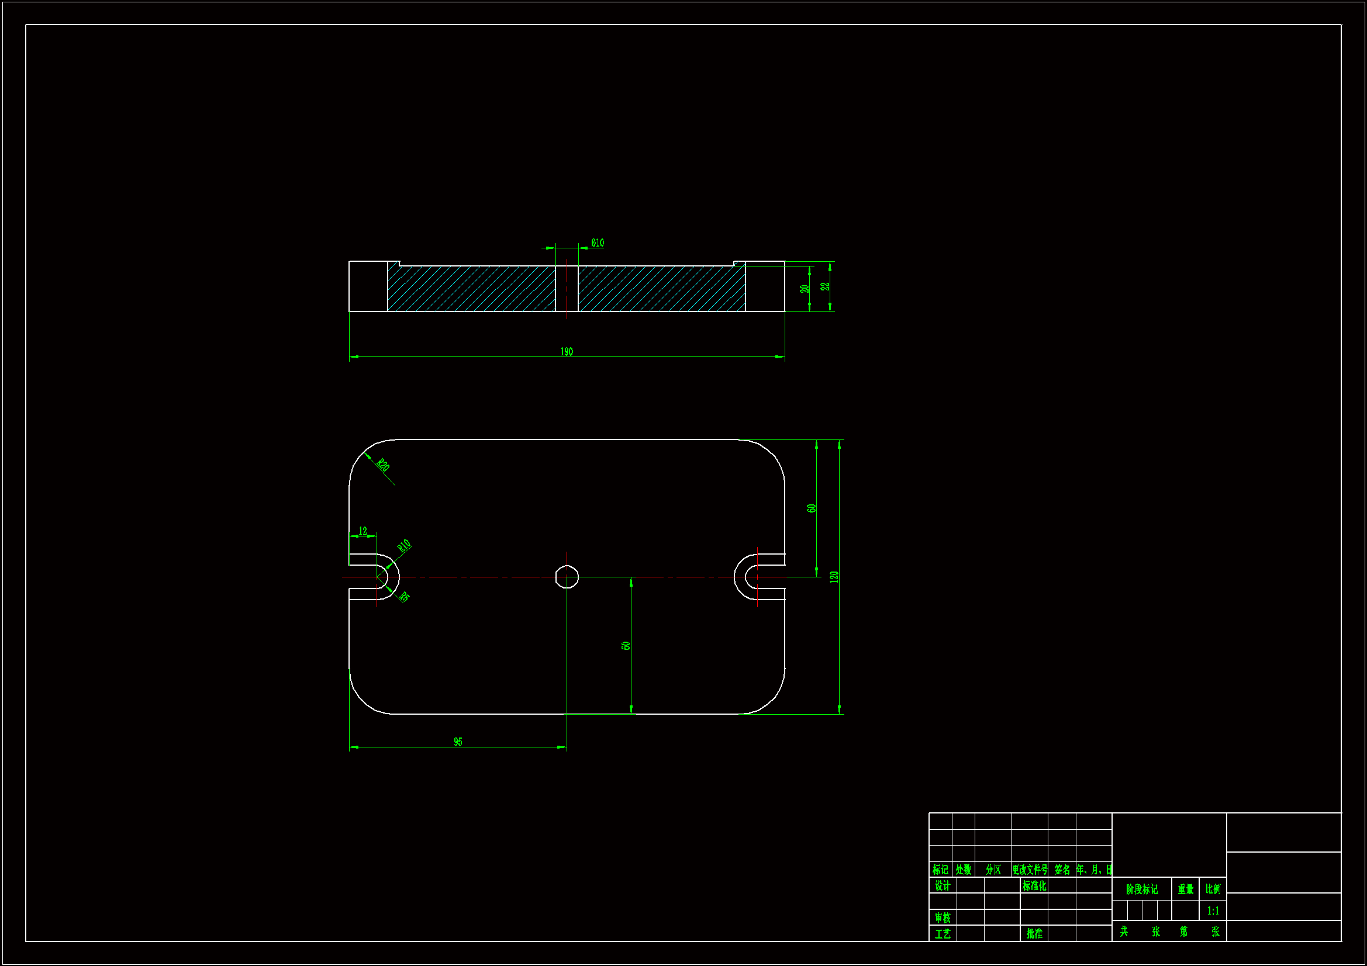Click the 1:1 scale value cell
The image size is (1367, 966).
coord(1213,910)
